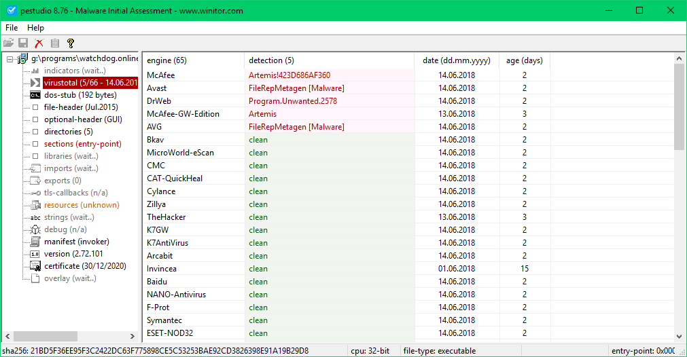Click the indicators bar-chart icon
687x357 pixels.
(35, 71)
